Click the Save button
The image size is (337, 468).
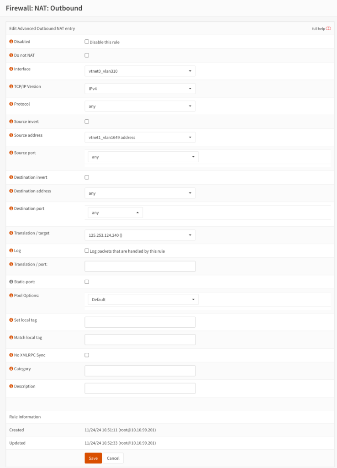tap(93, 458)
